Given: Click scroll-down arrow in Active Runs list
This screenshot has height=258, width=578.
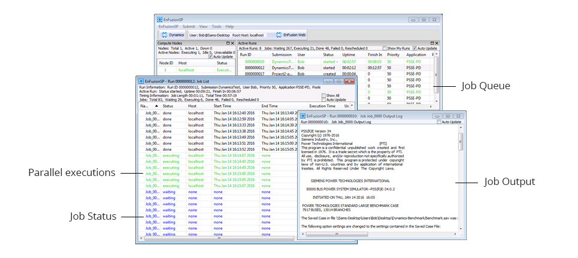Looking at the screenshot, I should click(x=437, y=101).
